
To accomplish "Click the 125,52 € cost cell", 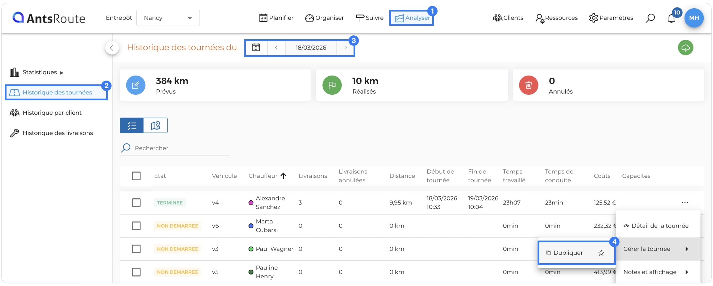I will (x=605, y=203).
